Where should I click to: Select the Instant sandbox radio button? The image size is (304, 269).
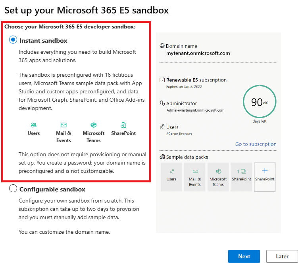13,40
